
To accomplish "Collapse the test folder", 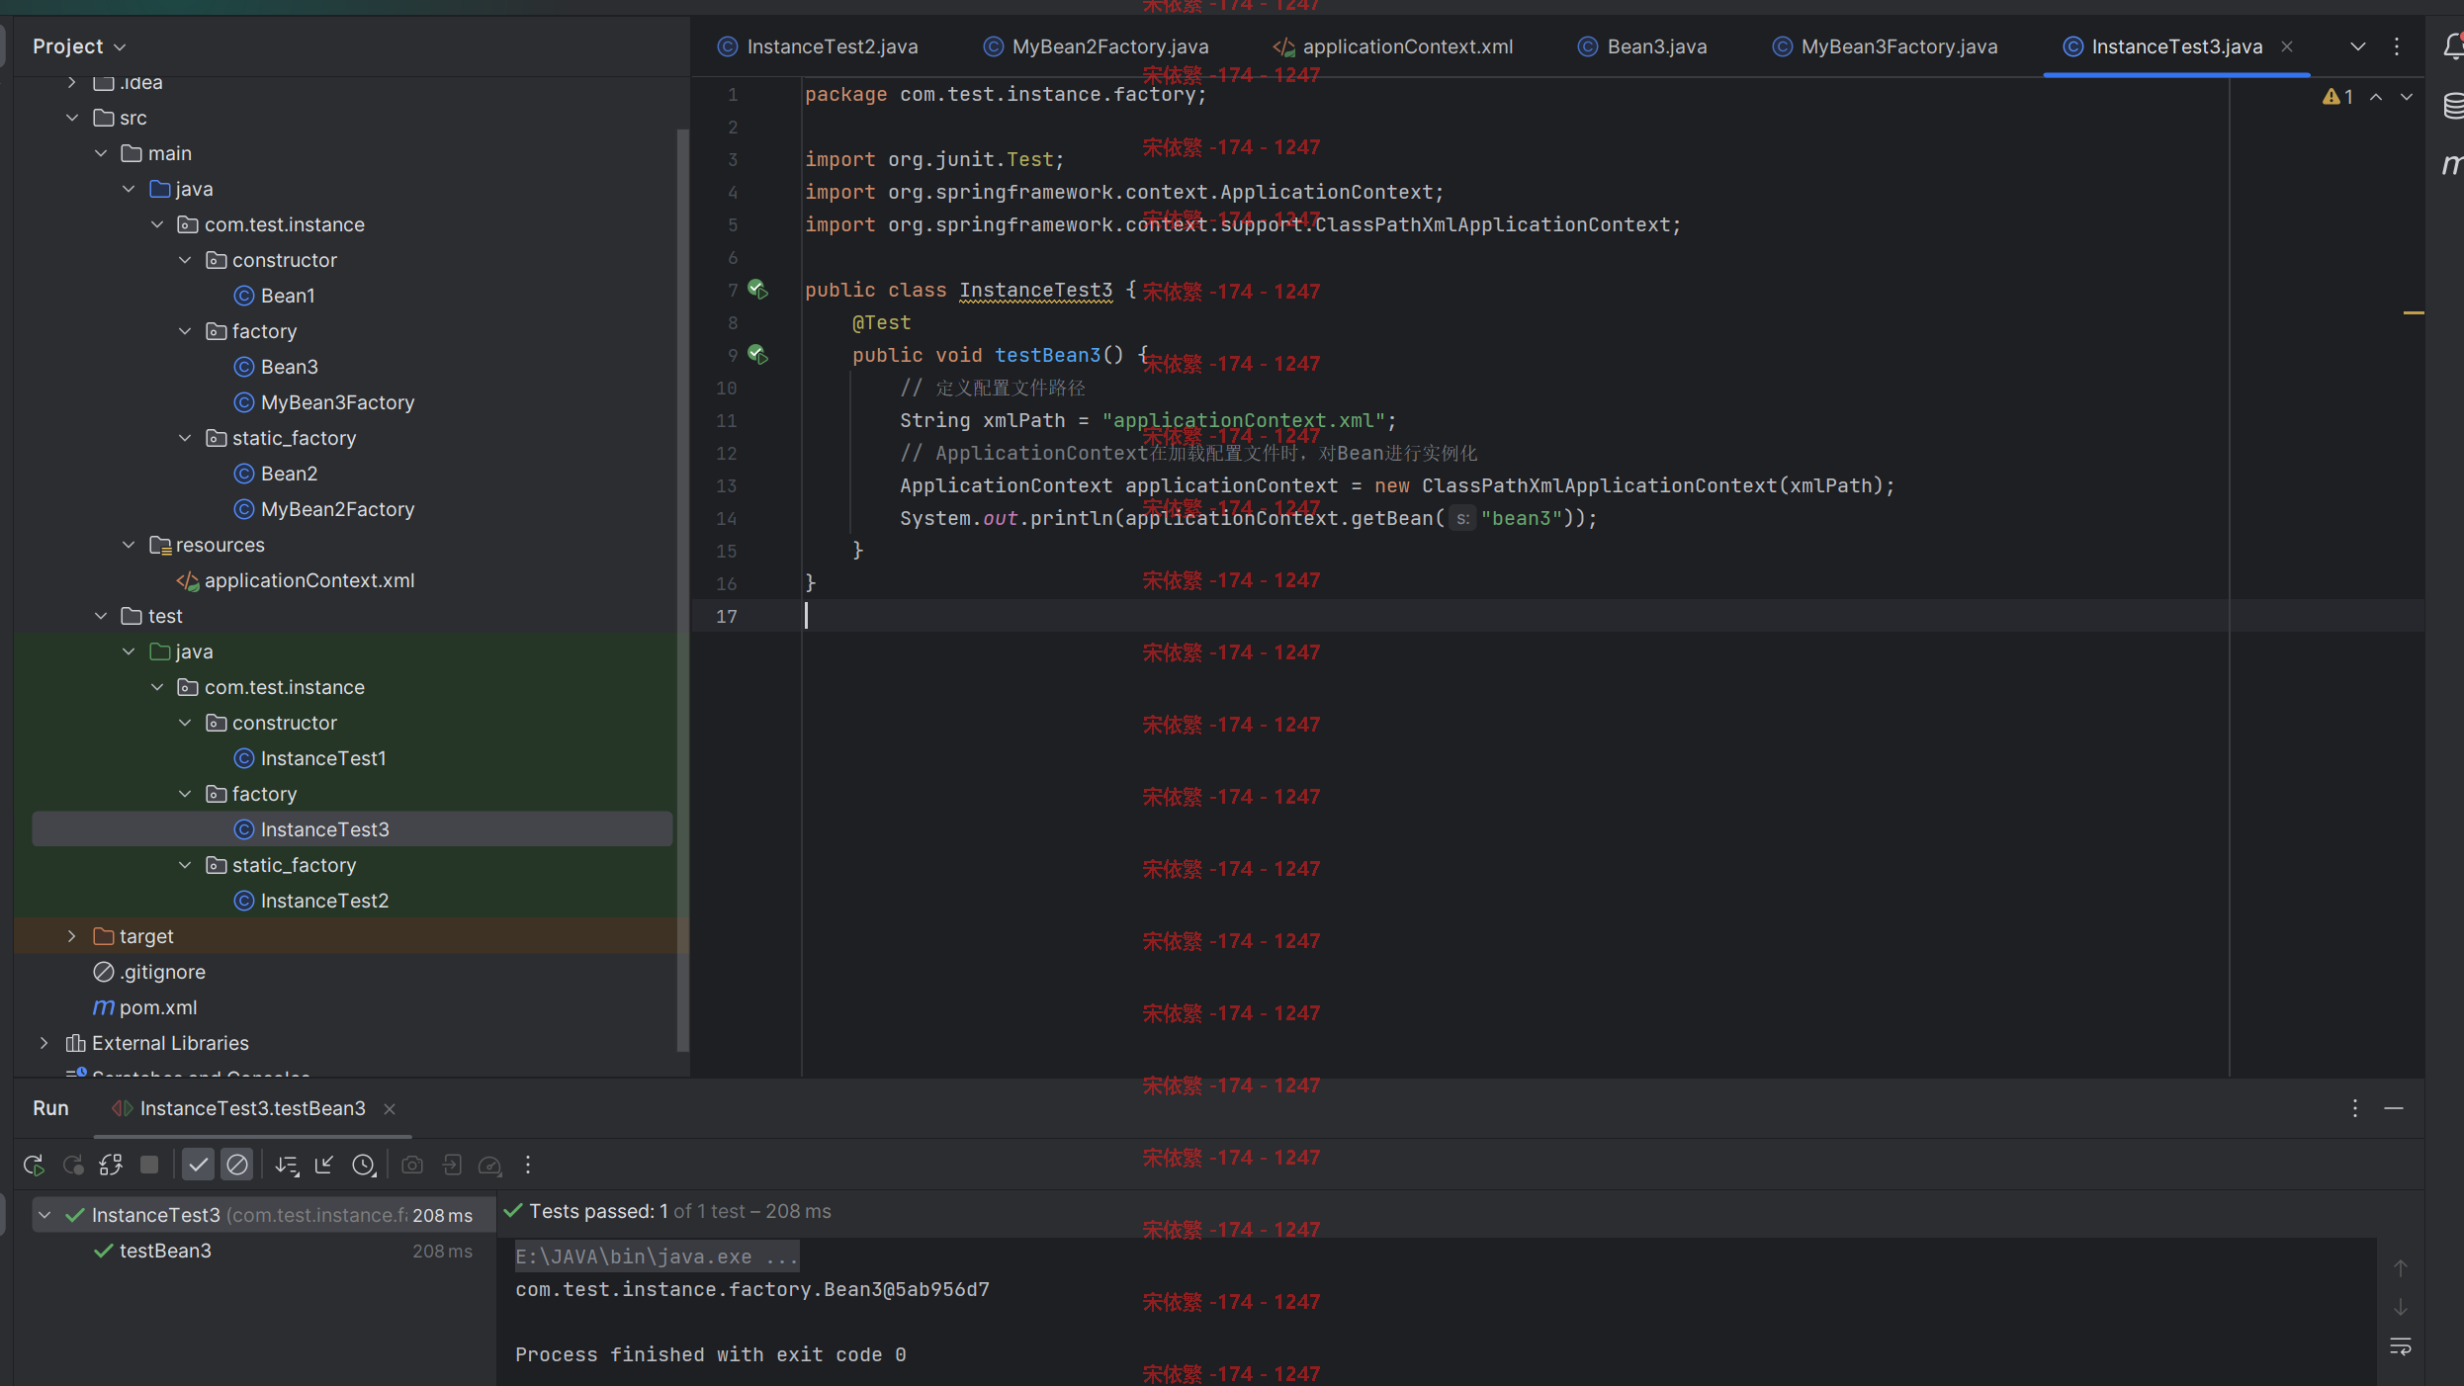I will [x=101, y=616].
